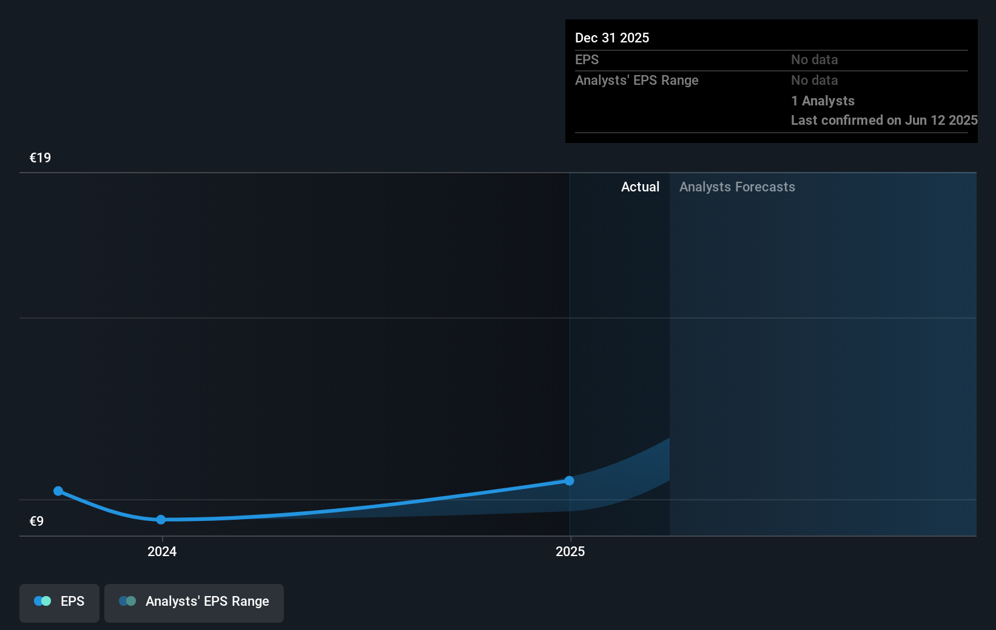
Task: Click the Analysts Forecasts label
Action: pyautogui.click(x=737, y=187)
